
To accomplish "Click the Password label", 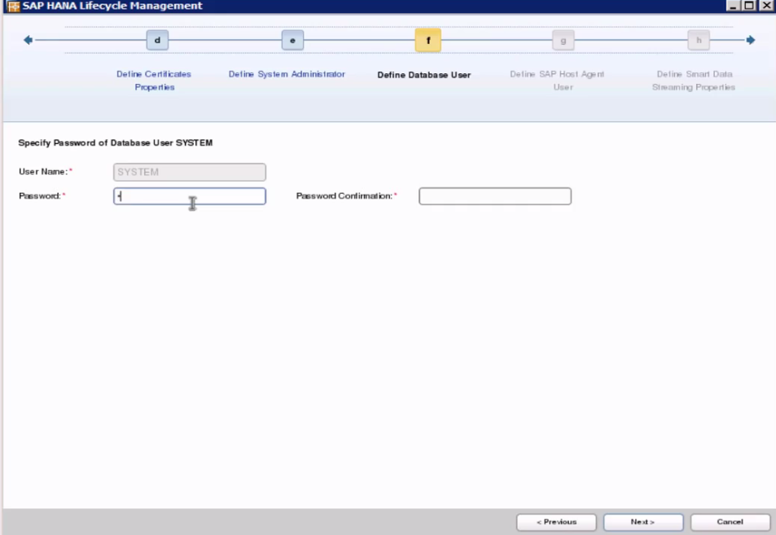I will [x=42, y=196].
